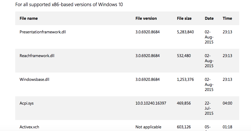Click time 04:00 for Acpi.sys

pos(227,103)
